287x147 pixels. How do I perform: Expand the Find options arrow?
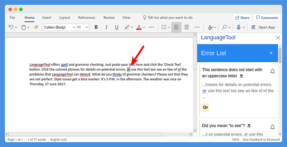pyautogui.click(x=229, y=27)
